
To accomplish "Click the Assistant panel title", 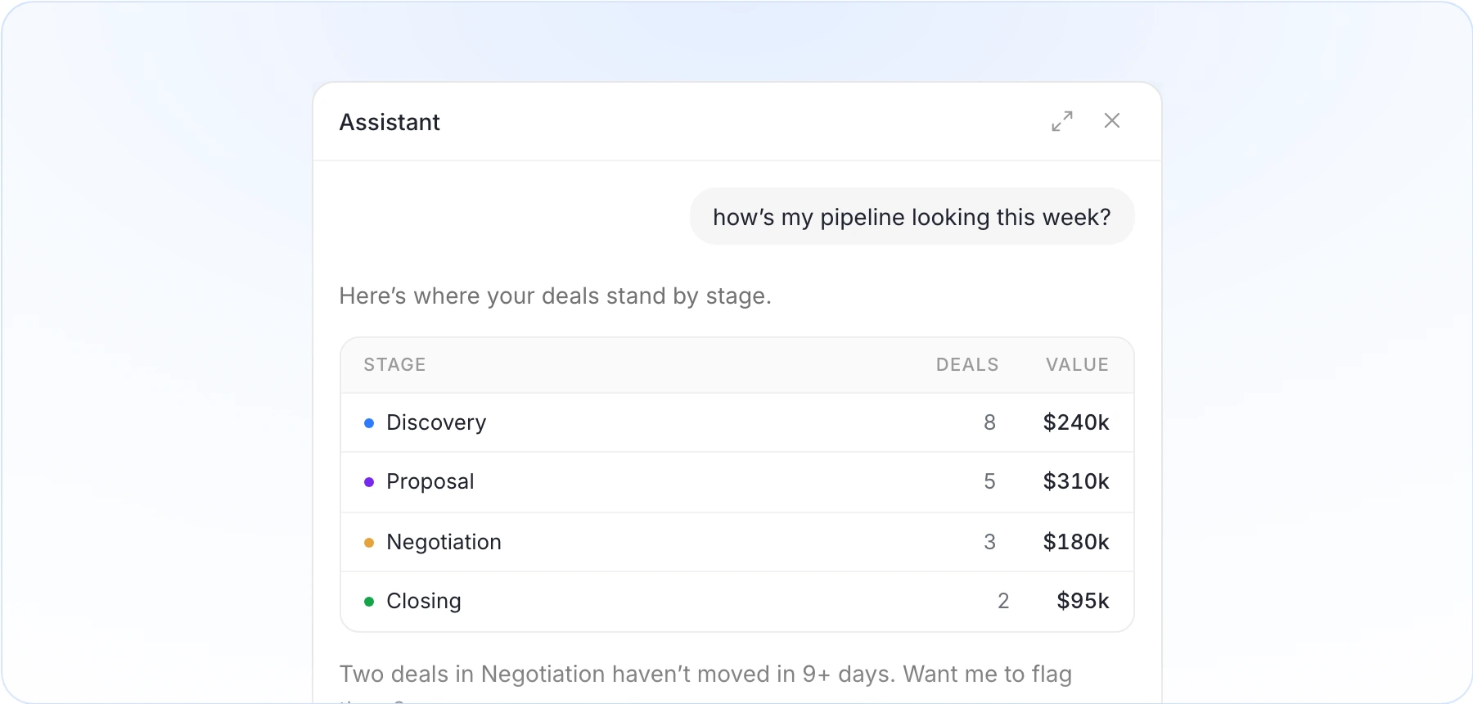I will [390, 122].
